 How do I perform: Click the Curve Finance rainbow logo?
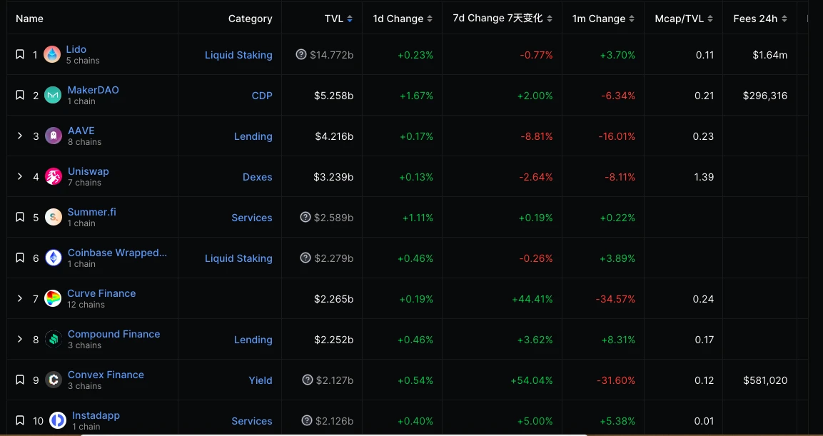[53, 299]
